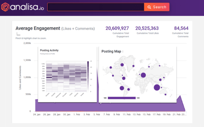Click the heatmap color scale legend

[x=88, y=76]
